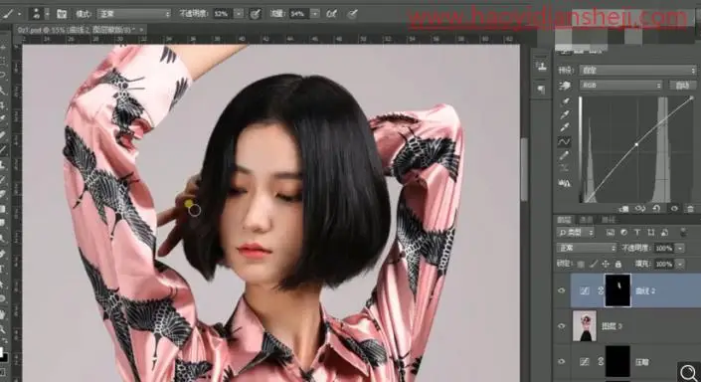Select the draw curve pencil tool
Viewport: 701px width, 382px height.
[x=564, y=155]
